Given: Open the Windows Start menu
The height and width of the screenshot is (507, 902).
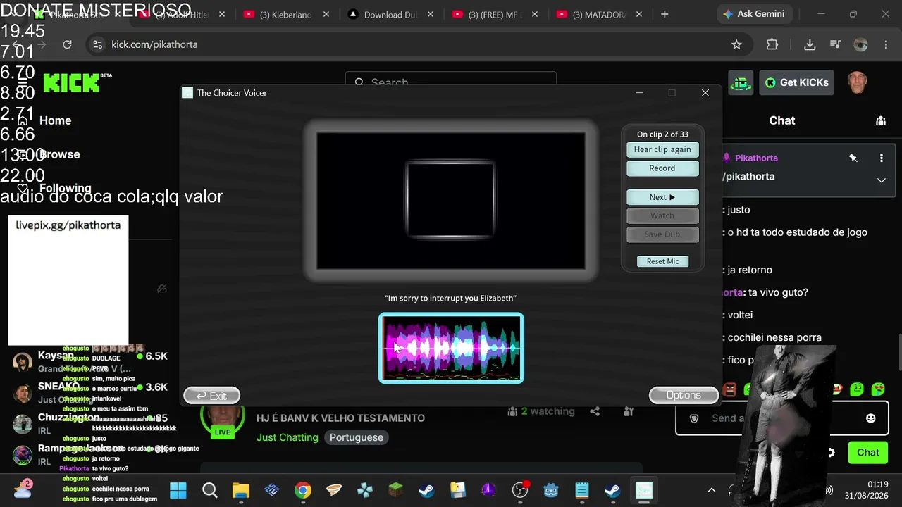Looking at the screenshot, I should tap(178, 490).
